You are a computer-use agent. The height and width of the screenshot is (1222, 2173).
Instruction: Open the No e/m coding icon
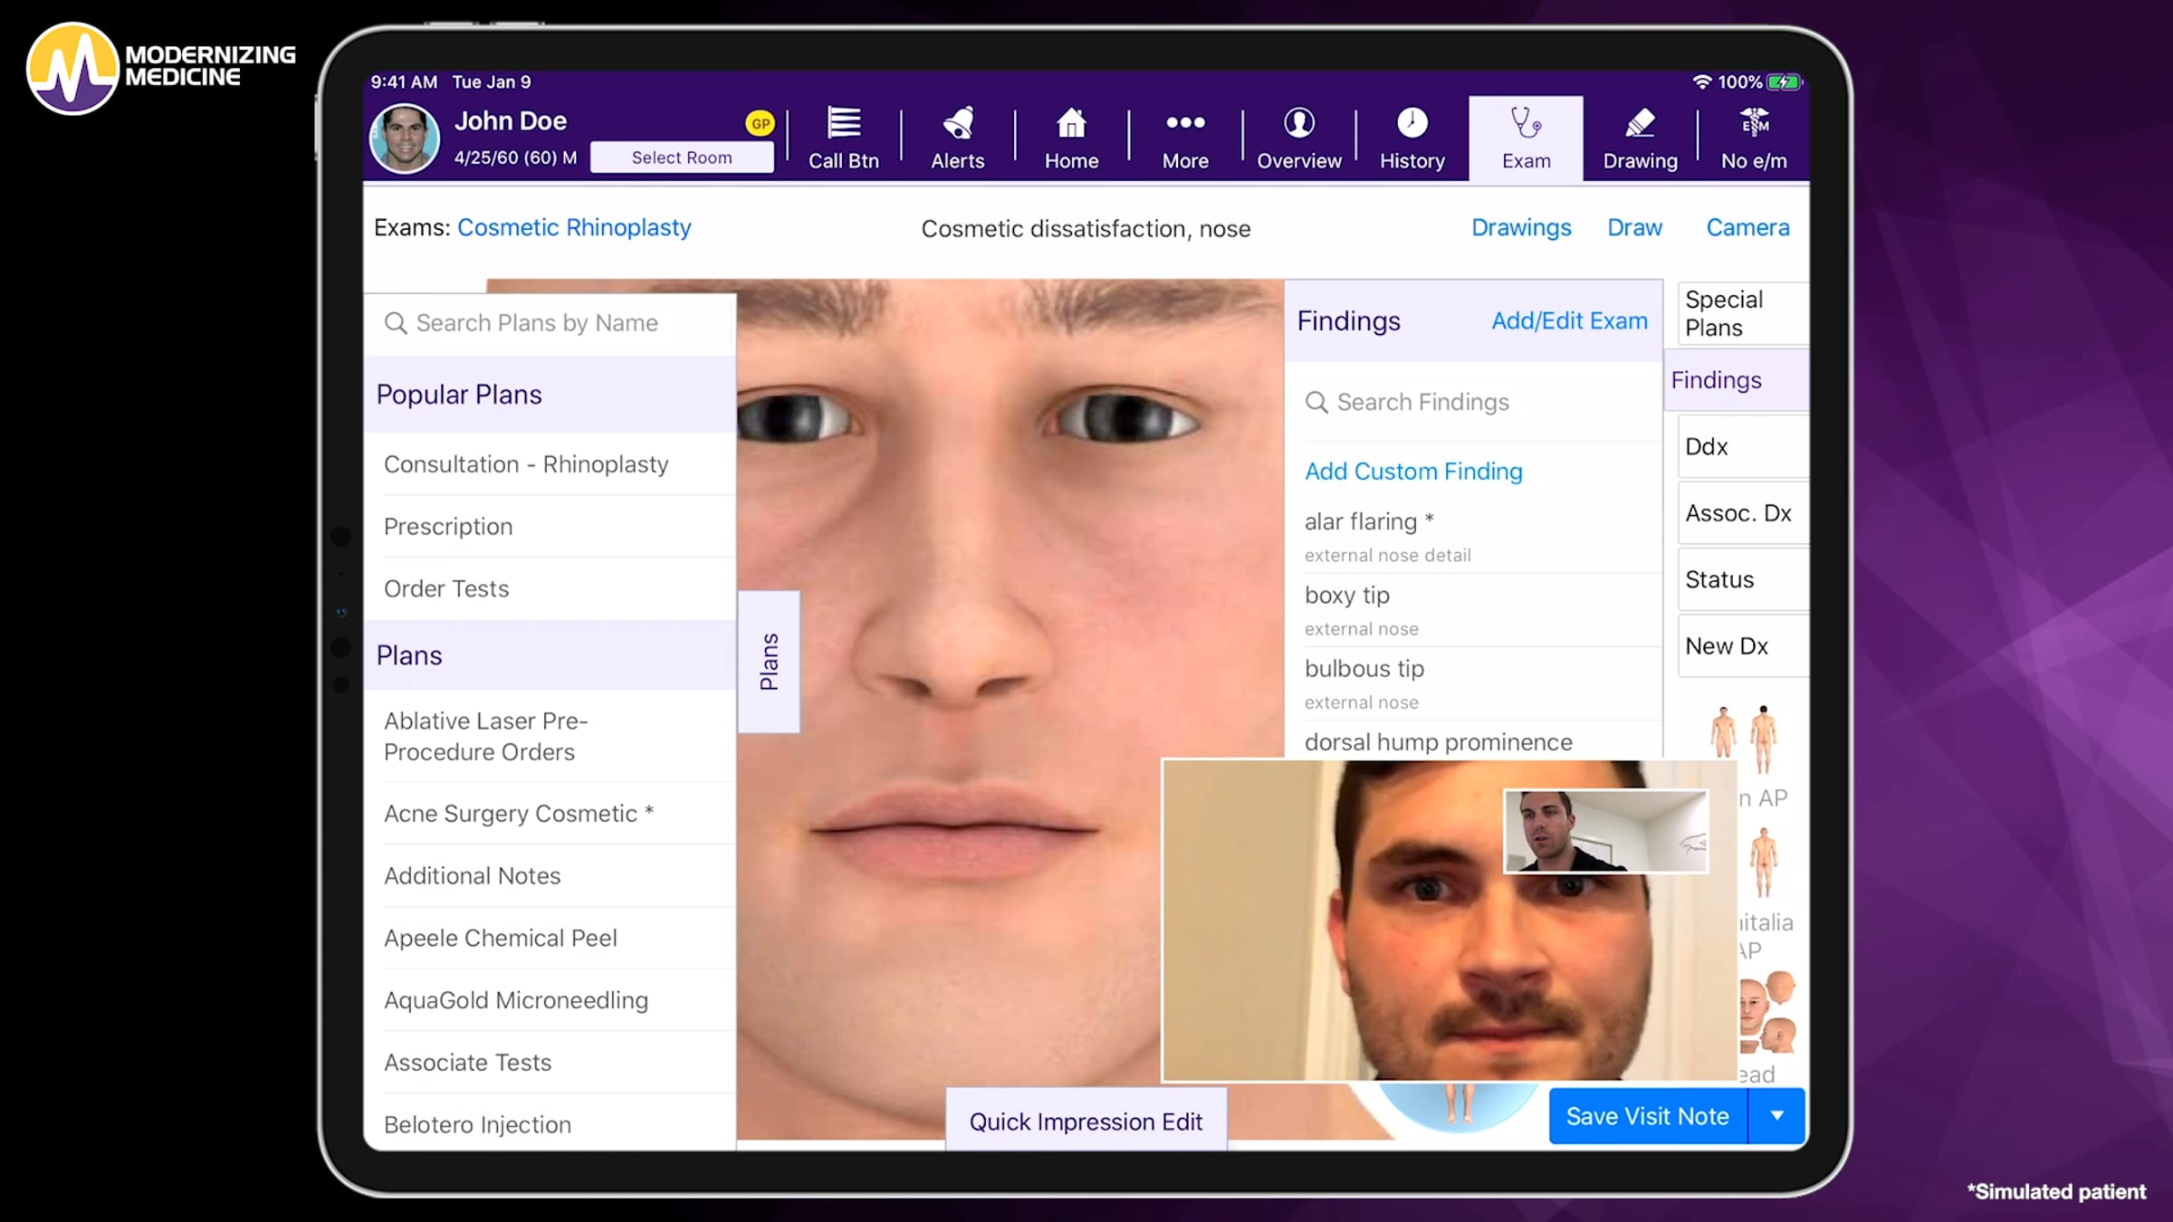pos(1754,123)
